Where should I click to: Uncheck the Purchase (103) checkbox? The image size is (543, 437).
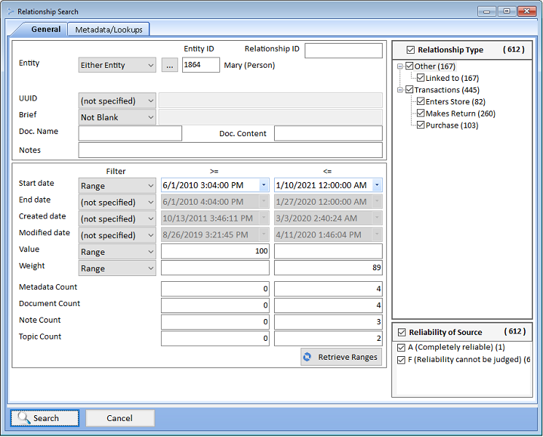[421, 125]
